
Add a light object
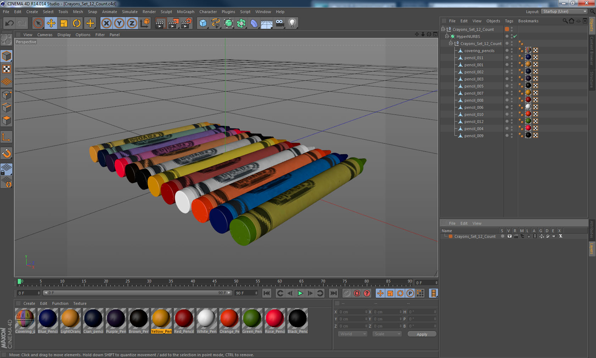pos(292,23)
